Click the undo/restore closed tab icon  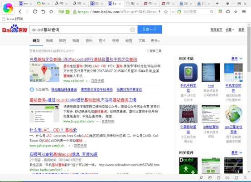click(43, 11)
